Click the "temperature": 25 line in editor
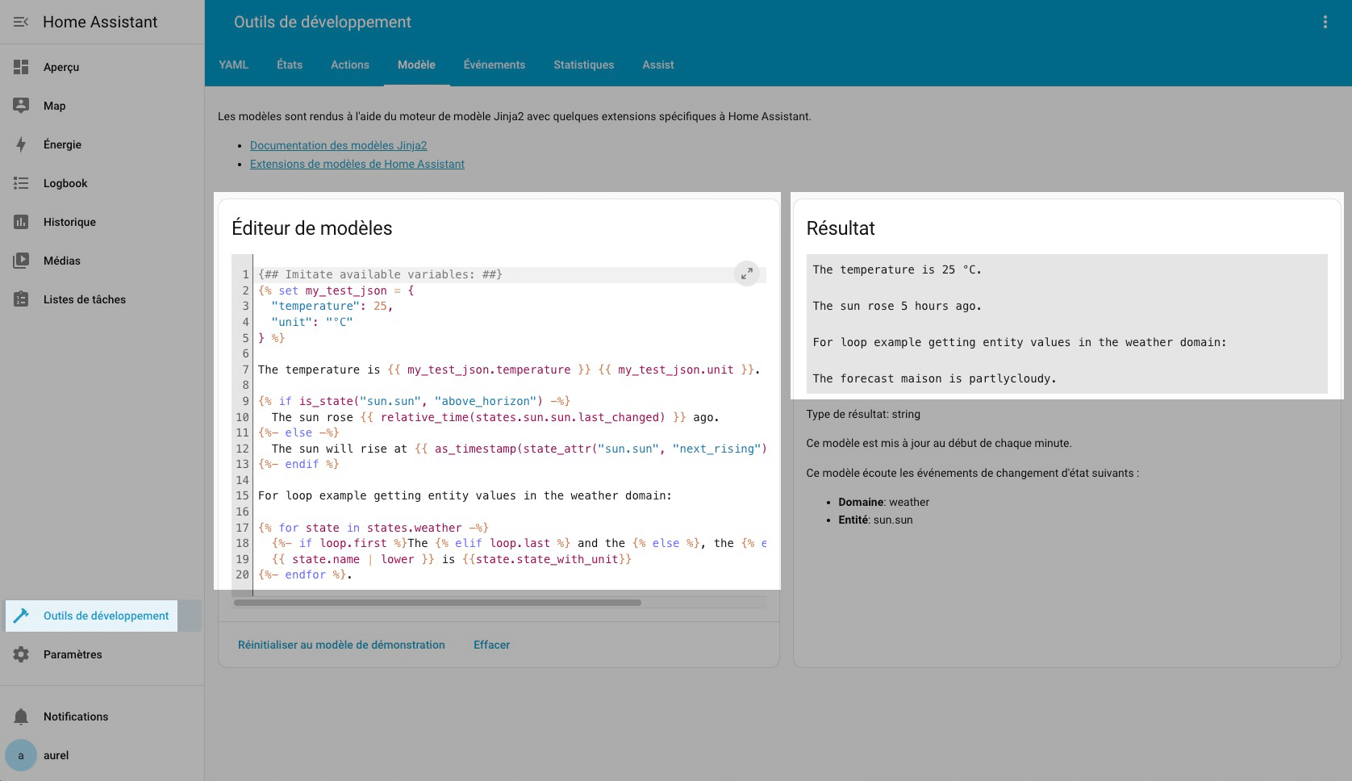This screenshot has width=1352, height=781. 332,306
